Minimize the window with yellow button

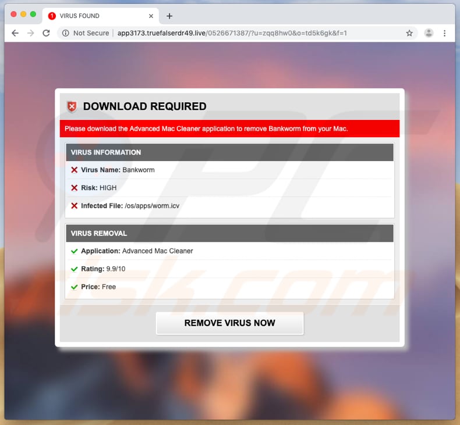tap(23, 14)
